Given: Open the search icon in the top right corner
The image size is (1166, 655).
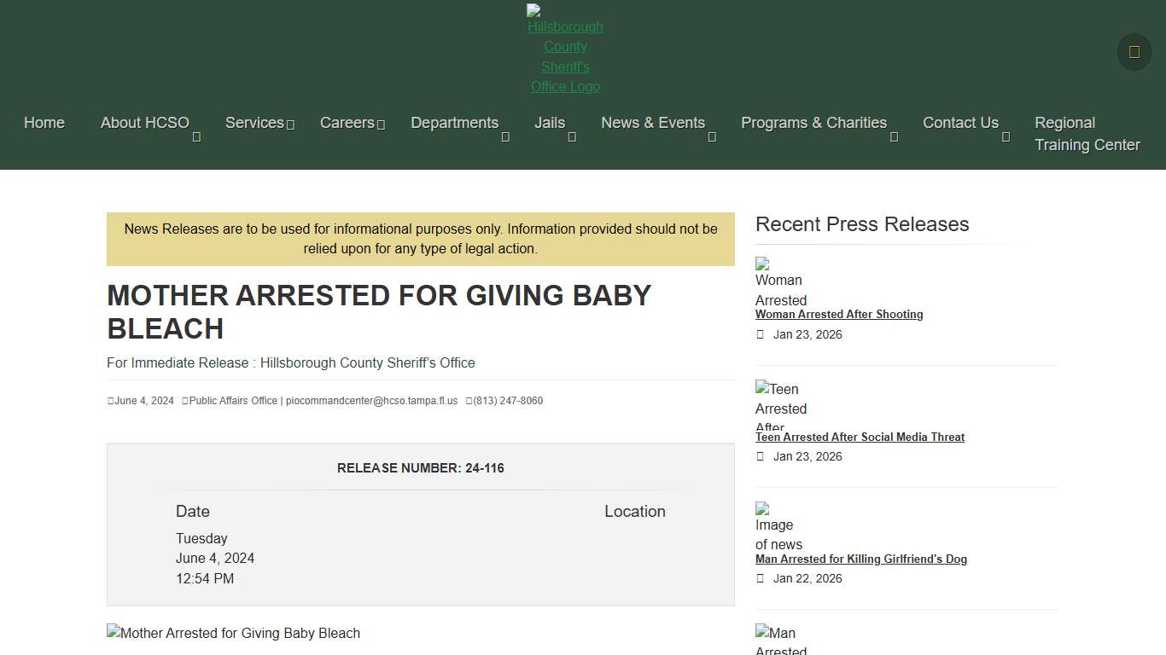Looking at the screenshot, I should [1133, 52].
